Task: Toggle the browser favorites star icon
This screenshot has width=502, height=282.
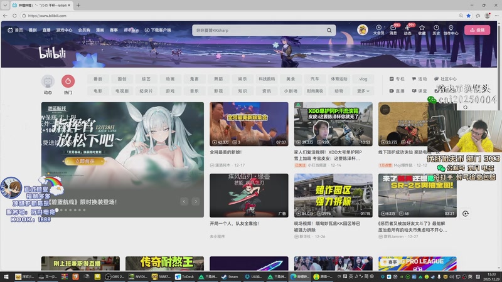Action: tap(469, 15)
